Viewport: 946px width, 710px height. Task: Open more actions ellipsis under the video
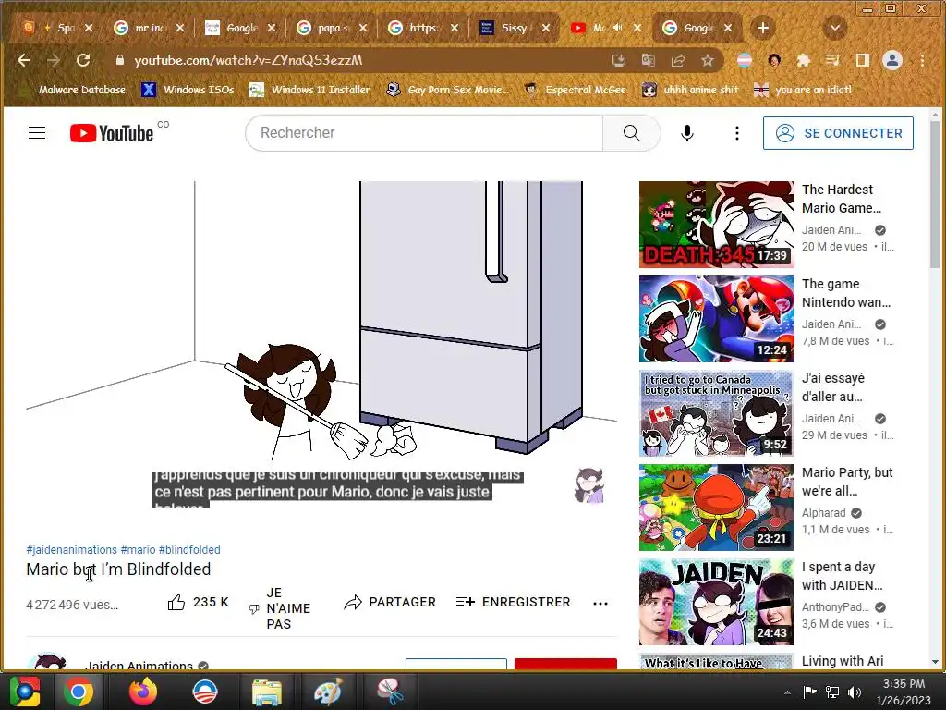[x=600, y=603]
